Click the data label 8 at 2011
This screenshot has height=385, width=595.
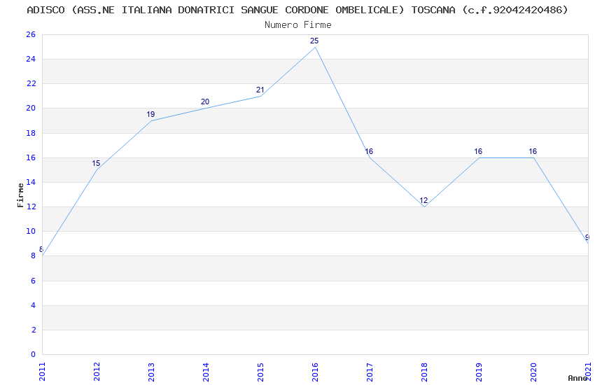41,250
